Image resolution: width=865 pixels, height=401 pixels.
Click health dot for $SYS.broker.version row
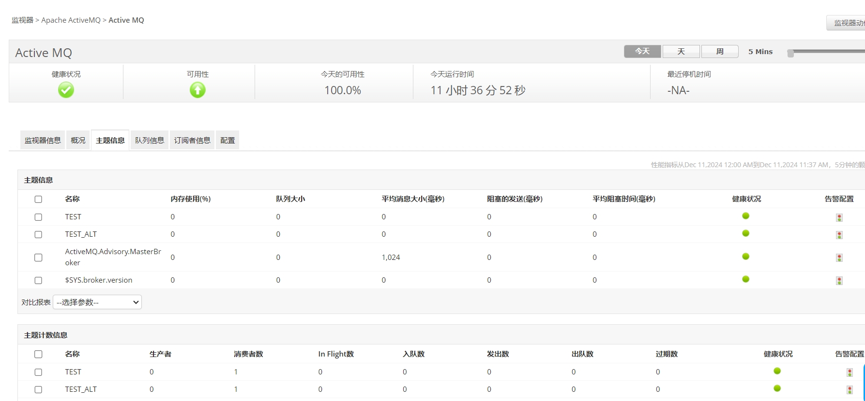click(745, 279)
